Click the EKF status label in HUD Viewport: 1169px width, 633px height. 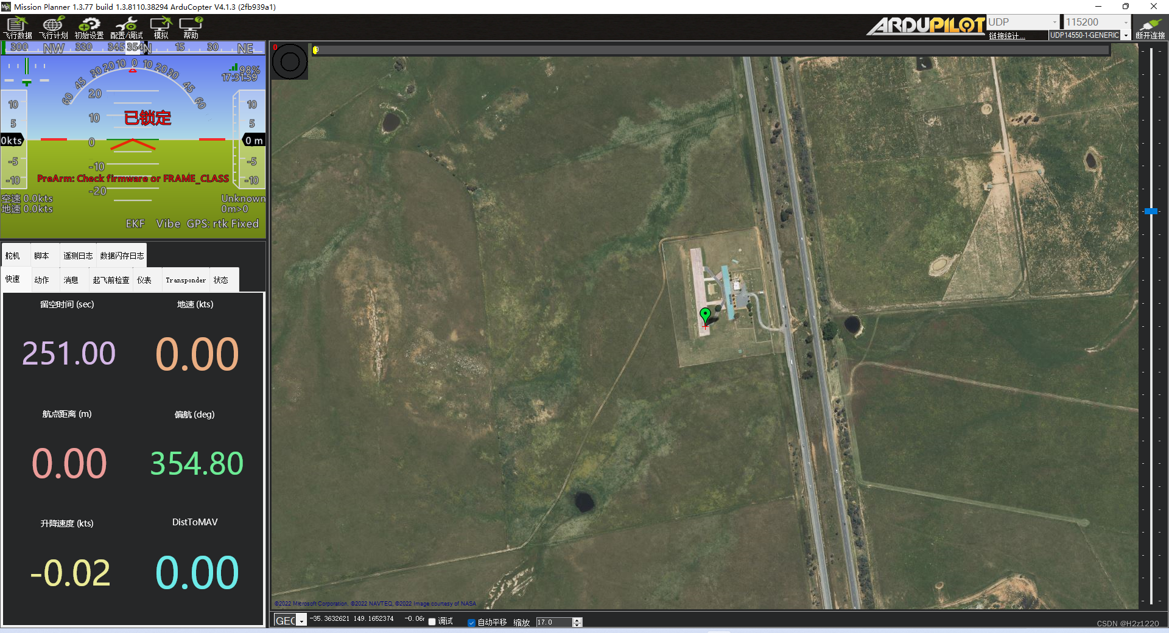click(x=135, y=223)
